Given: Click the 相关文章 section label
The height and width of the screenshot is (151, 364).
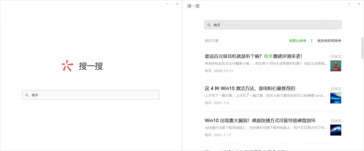Looking at the screenshot, I should [211, 41].
